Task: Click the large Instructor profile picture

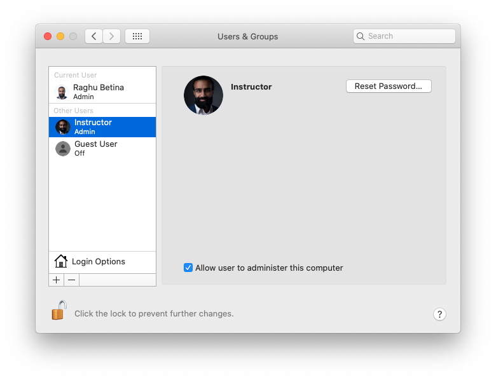Action: point(203,95)
